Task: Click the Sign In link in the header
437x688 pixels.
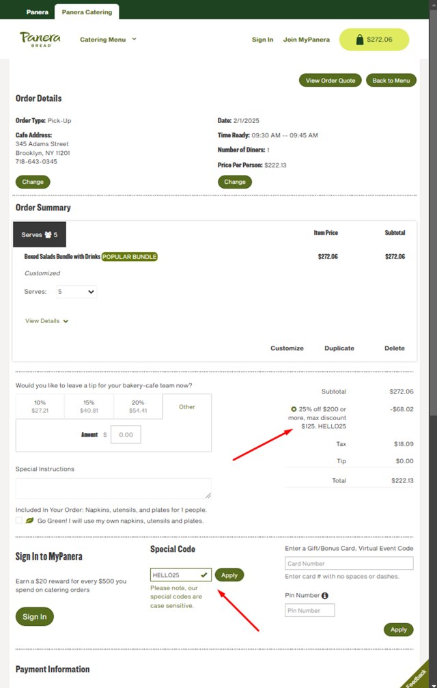Action: tap(263, 40)
